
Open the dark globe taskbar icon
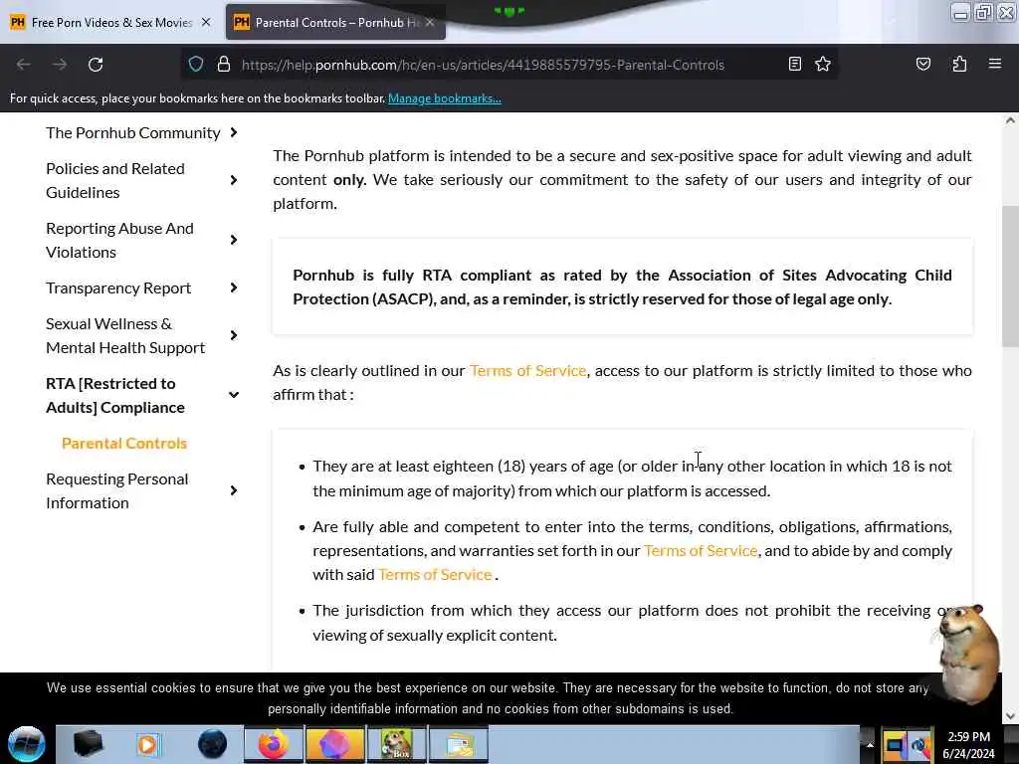(x=212, y=744)
